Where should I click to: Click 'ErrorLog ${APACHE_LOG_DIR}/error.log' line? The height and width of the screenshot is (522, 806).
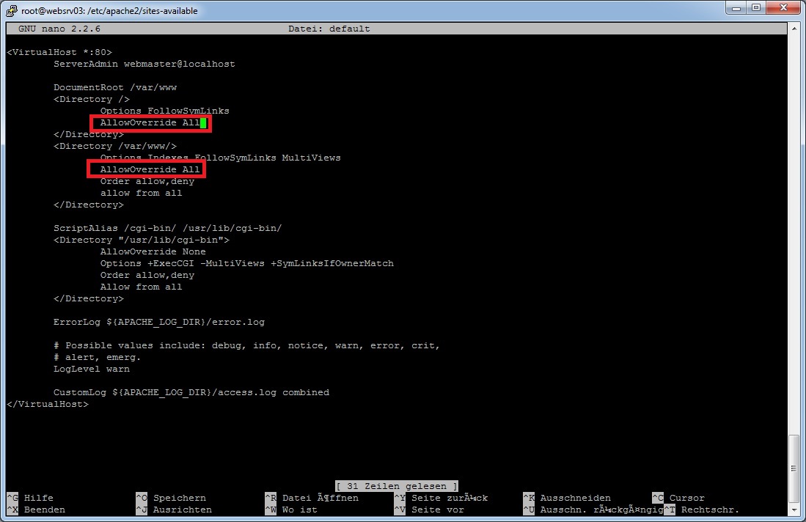[x=159, y=322]
